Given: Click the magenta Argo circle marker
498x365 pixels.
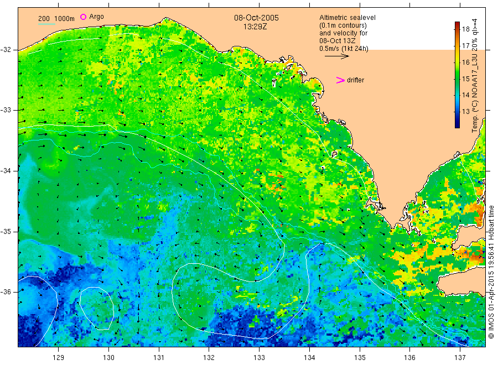Looking at the screenshot, I should (x=83, y=17).
